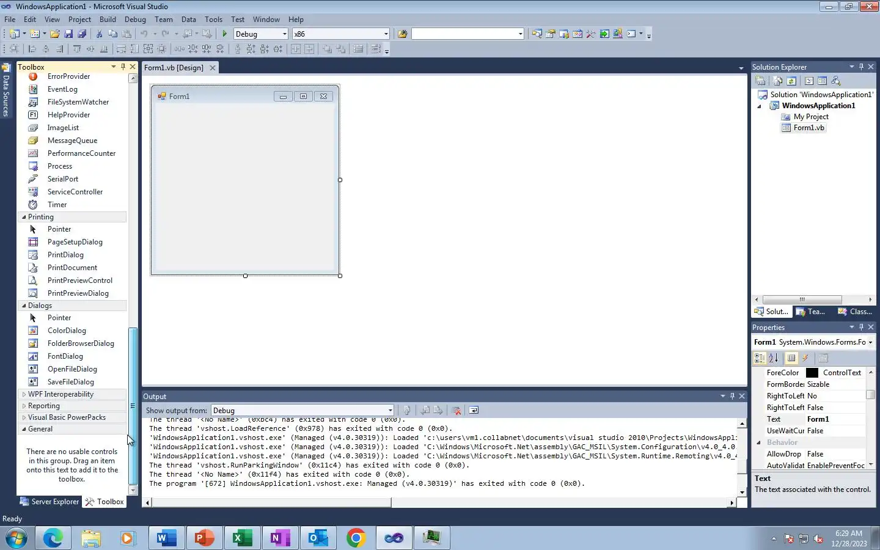Show Events lightning bolt in Properties
The height and width of the screenshot is (550, 880).
[x=805, y=358]
